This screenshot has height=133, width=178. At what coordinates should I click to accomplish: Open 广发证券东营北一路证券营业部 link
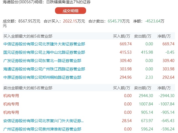[x=42, y=61]
